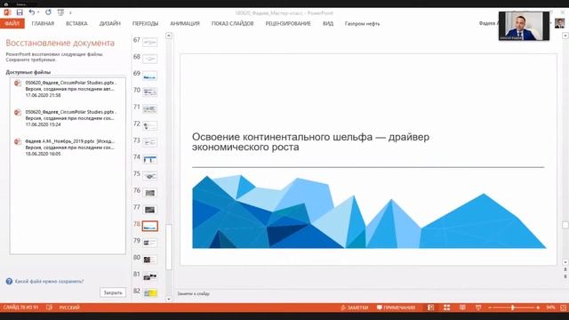
Task: Select slide 82 thumbnail
Action: pos(149,292)
